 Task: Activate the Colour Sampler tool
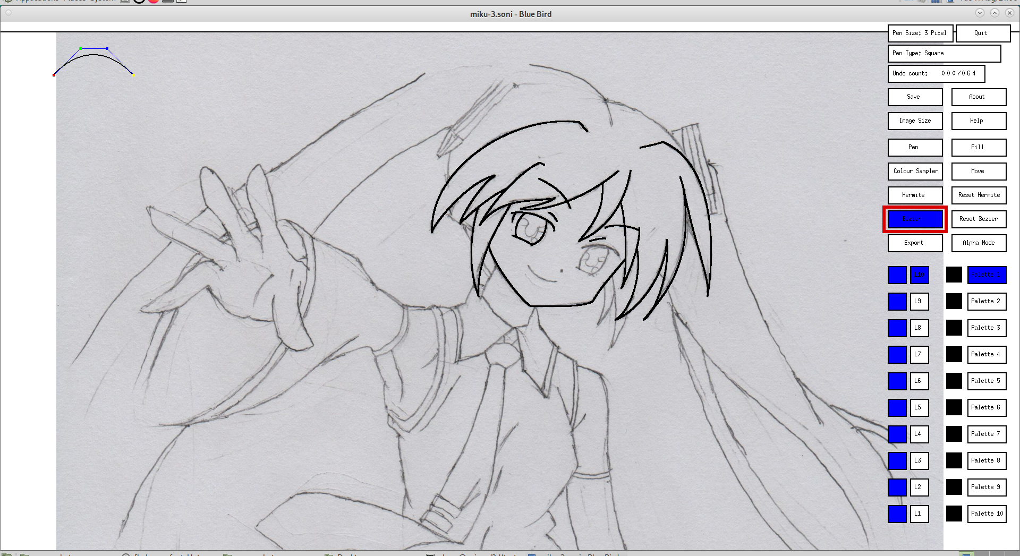915,172
